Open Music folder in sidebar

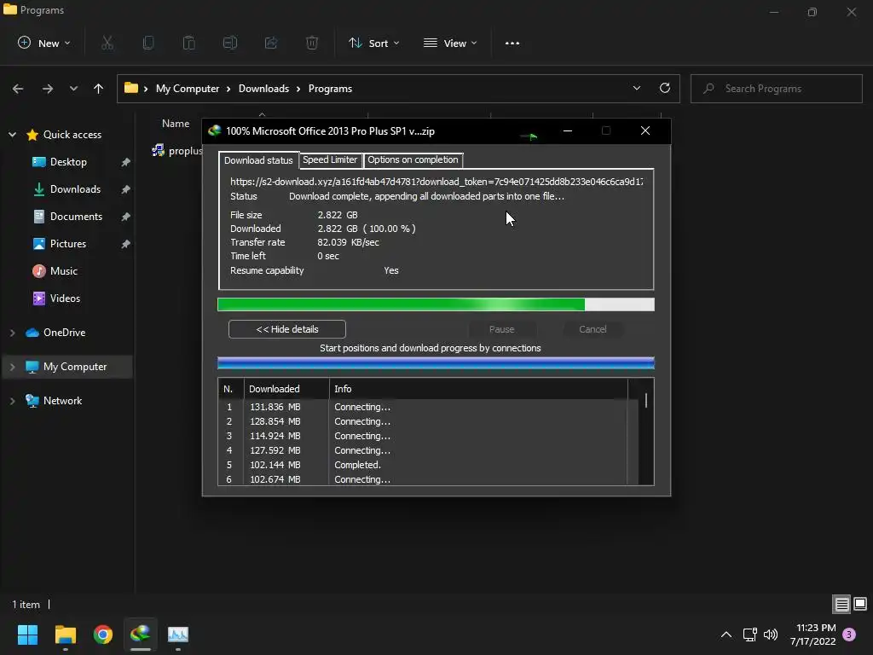pos(63,271)
